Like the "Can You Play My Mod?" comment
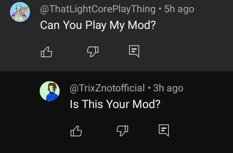This screenshot has width=233, height=153. click(46, 52)
